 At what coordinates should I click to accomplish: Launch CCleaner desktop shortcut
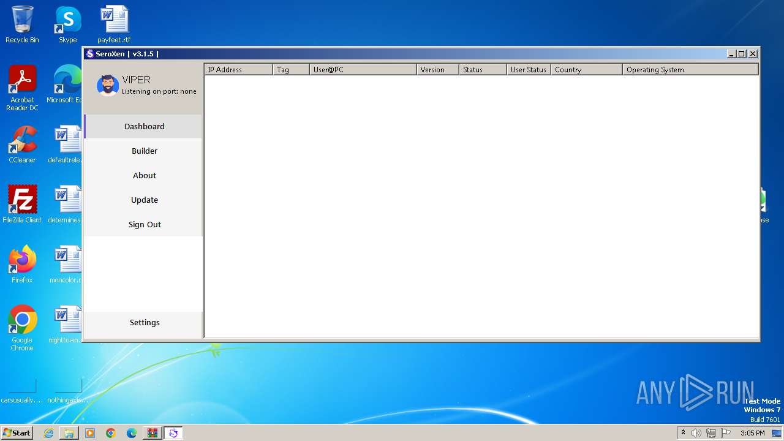coord(22,145)
